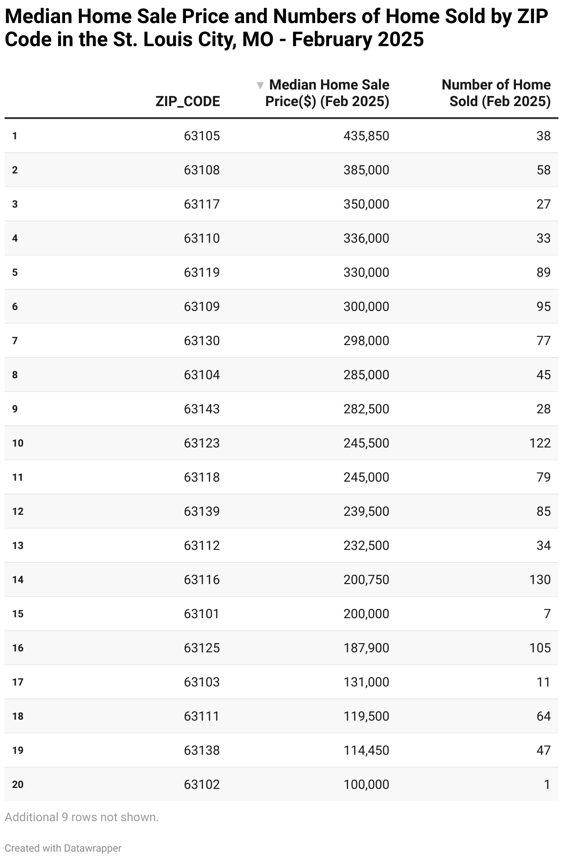
Task: Select the 435,850 median price cell
Action: pyautogui.click(x=366, y=136)
